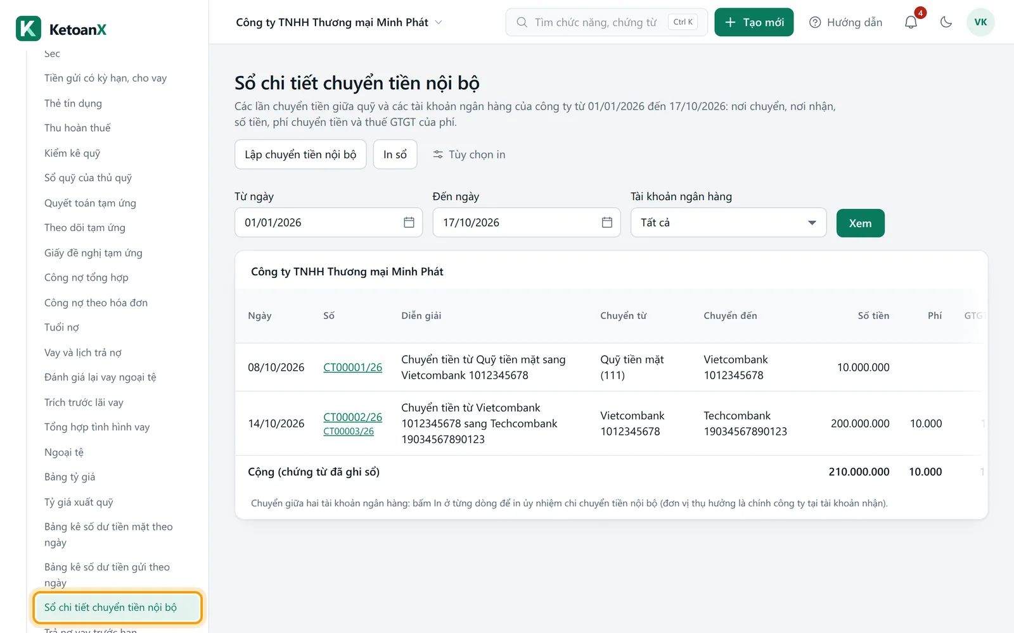Open calendar picker for Từ ngày
Viewport: 1014px width, 633px height.
[x=409, y=222]
